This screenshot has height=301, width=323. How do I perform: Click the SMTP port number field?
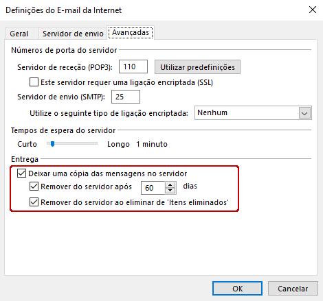tap(126, 97)
